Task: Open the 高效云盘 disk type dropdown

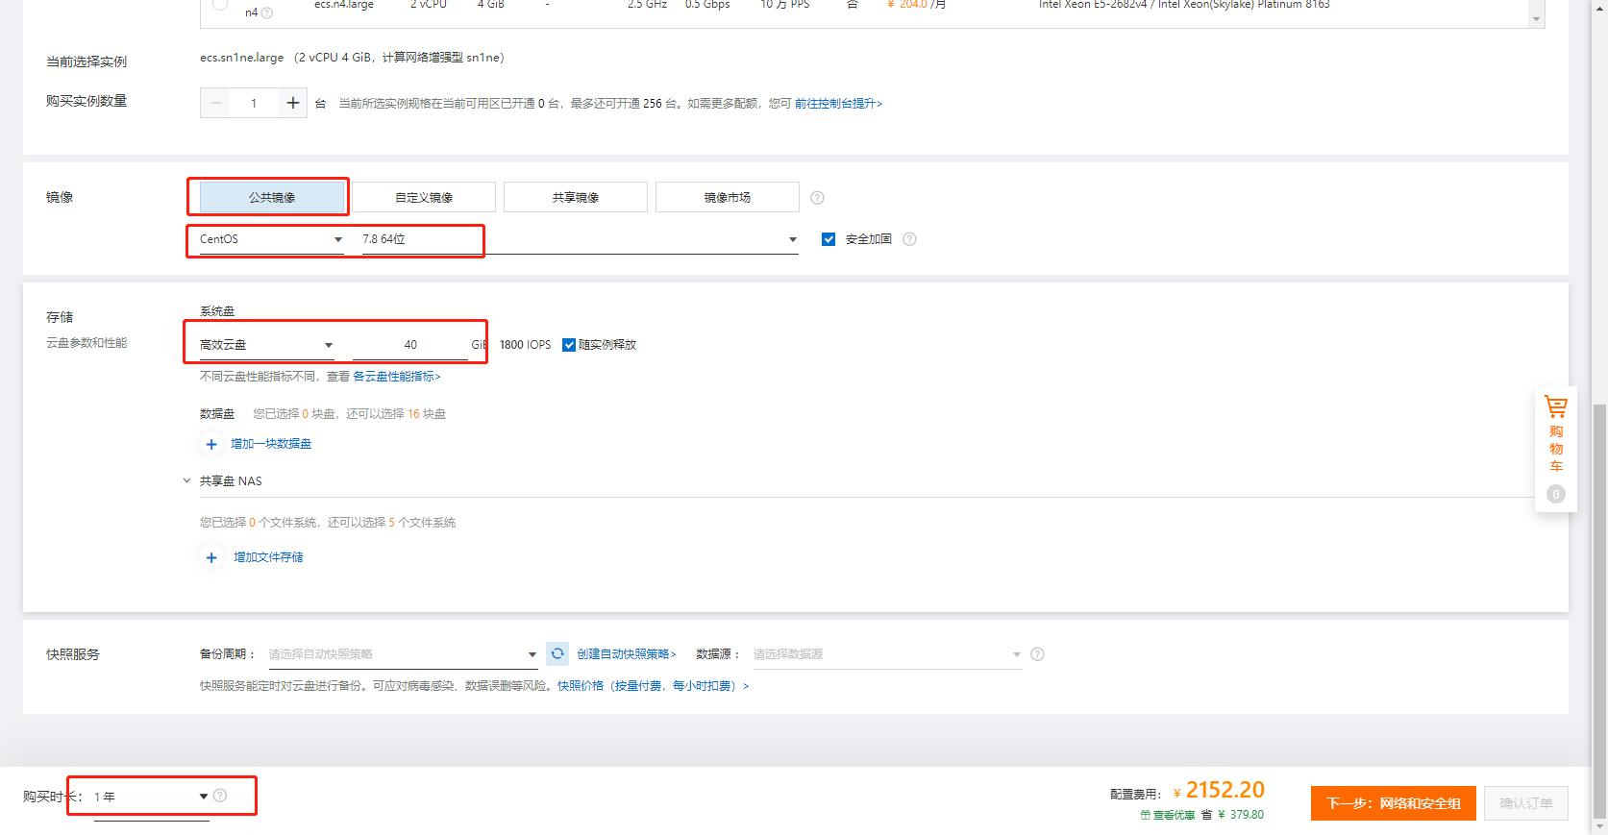Action: 266,345
